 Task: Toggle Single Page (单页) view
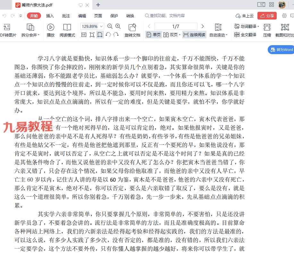pos(154,35)
